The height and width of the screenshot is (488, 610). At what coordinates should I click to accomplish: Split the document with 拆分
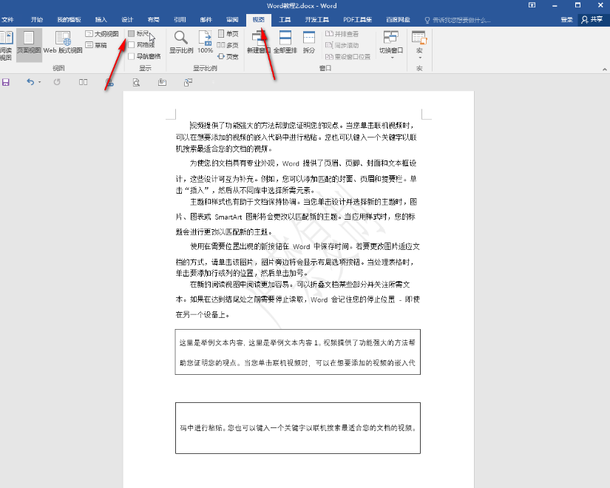click(x=311, y=44)
